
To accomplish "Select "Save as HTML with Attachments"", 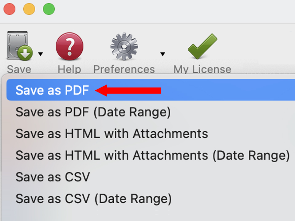I will [x=112, y=133].
